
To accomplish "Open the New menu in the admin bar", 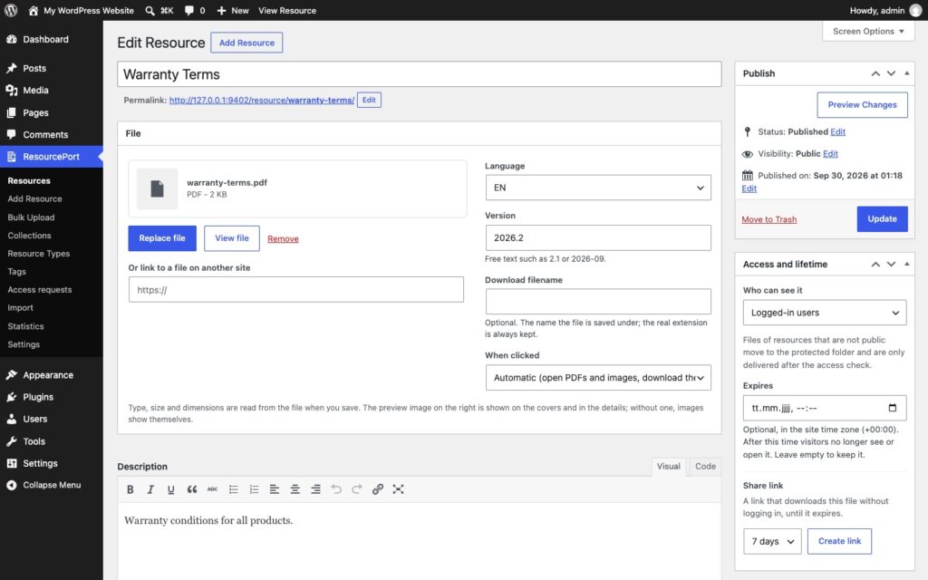I will [233, 11].
